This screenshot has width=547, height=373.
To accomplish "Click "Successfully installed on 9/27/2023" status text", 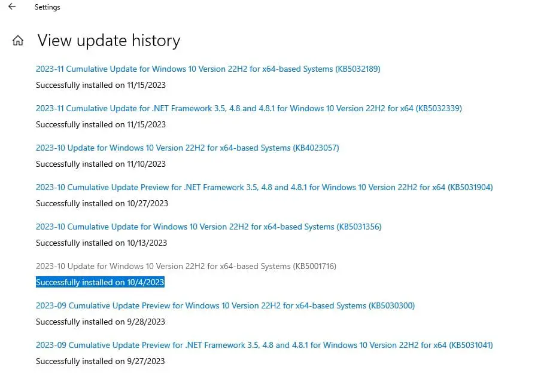I will (x=100, y=361).
